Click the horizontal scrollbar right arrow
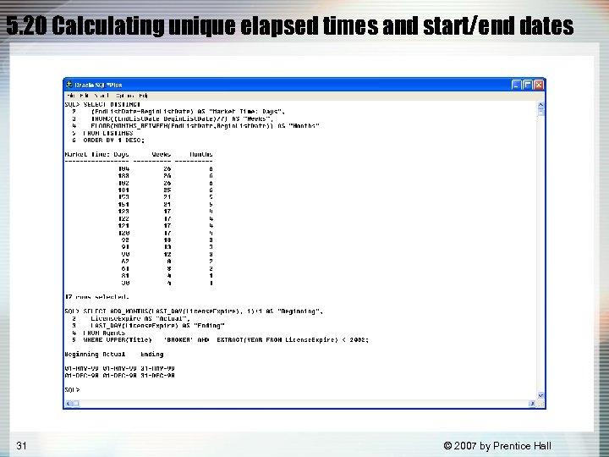This screenshot has height=457, width=609. tap(532, 404)
